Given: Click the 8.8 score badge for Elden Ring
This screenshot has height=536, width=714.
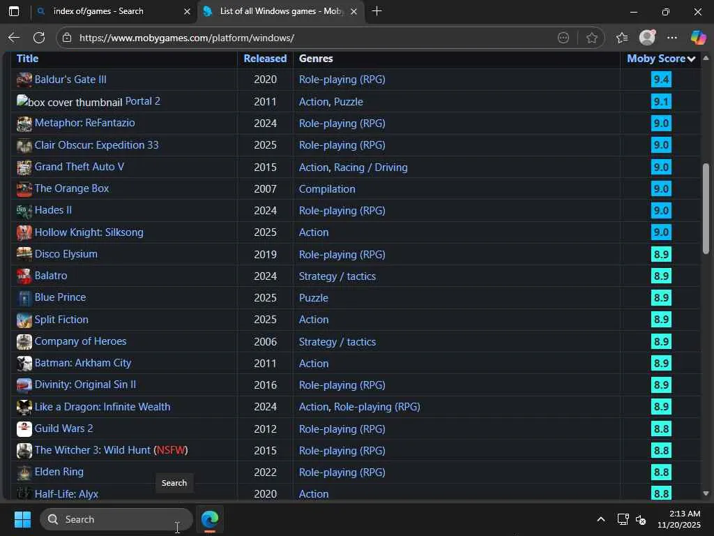Looking at the screenshot, I should pyautogui.click(x=661, y=472).
